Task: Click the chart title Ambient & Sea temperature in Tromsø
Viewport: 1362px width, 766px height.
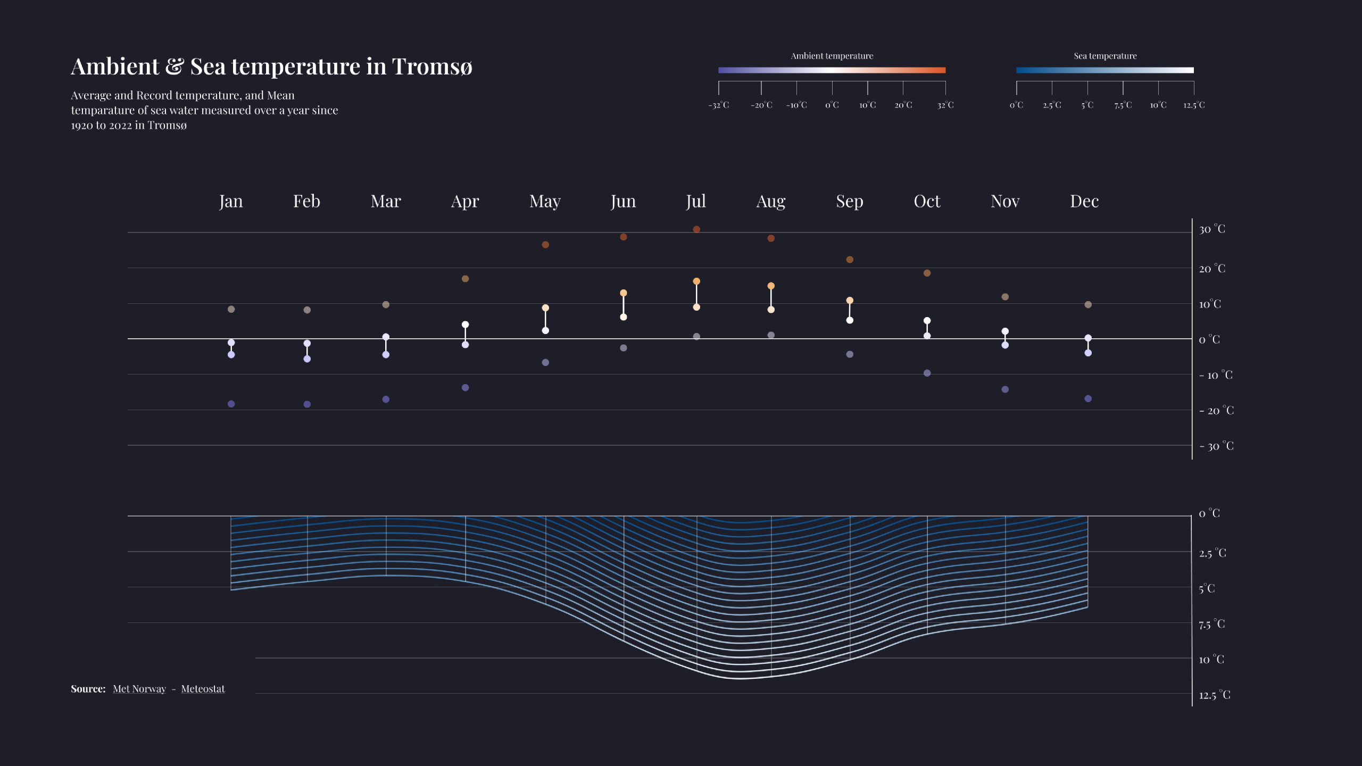Action: coord(272,66)
